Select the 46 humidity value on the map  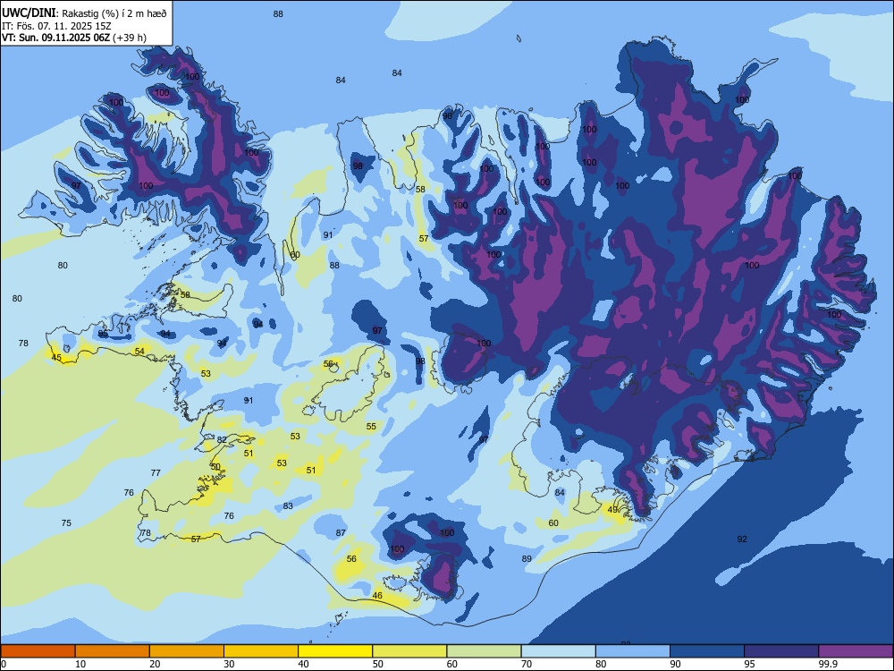coord(377,596)
